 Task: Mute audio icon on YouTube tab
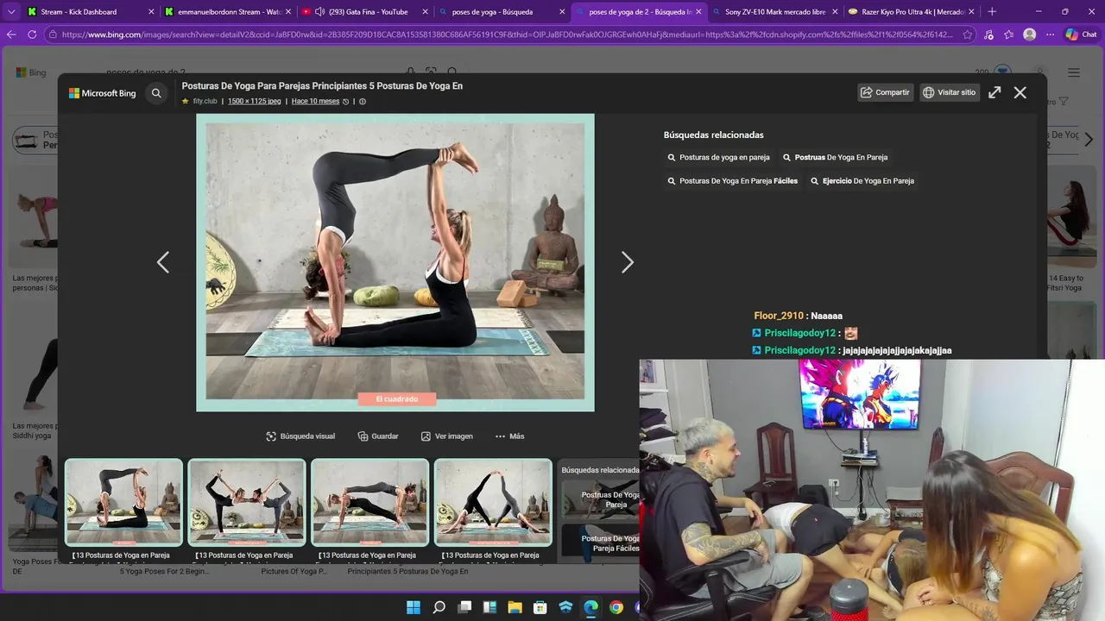pyautogui.click(x=319, y=12)
